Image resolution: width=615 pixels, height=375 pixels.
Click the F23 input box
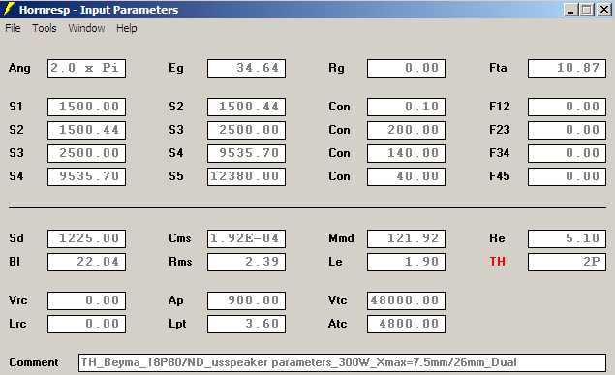pos(567,130)
